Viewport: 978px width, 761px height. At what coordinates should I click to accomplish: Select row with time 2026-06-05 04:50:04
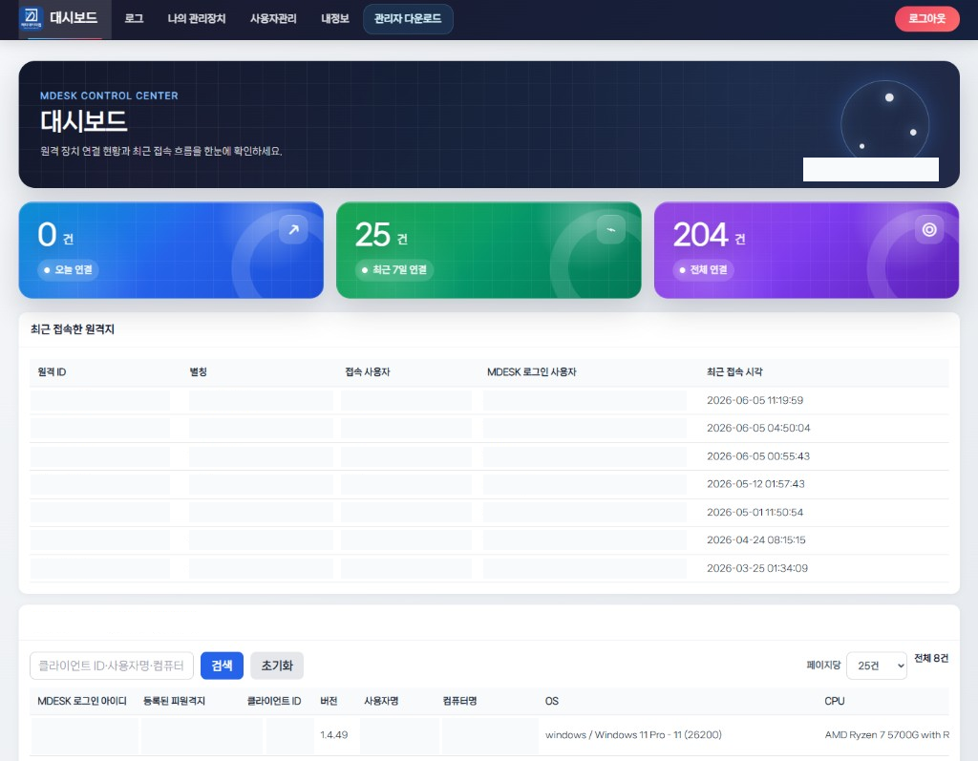click(x=489, y=429)
